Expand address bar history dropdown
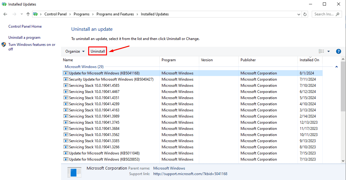The width and height of the screenshot is (346, 180). 299,14
